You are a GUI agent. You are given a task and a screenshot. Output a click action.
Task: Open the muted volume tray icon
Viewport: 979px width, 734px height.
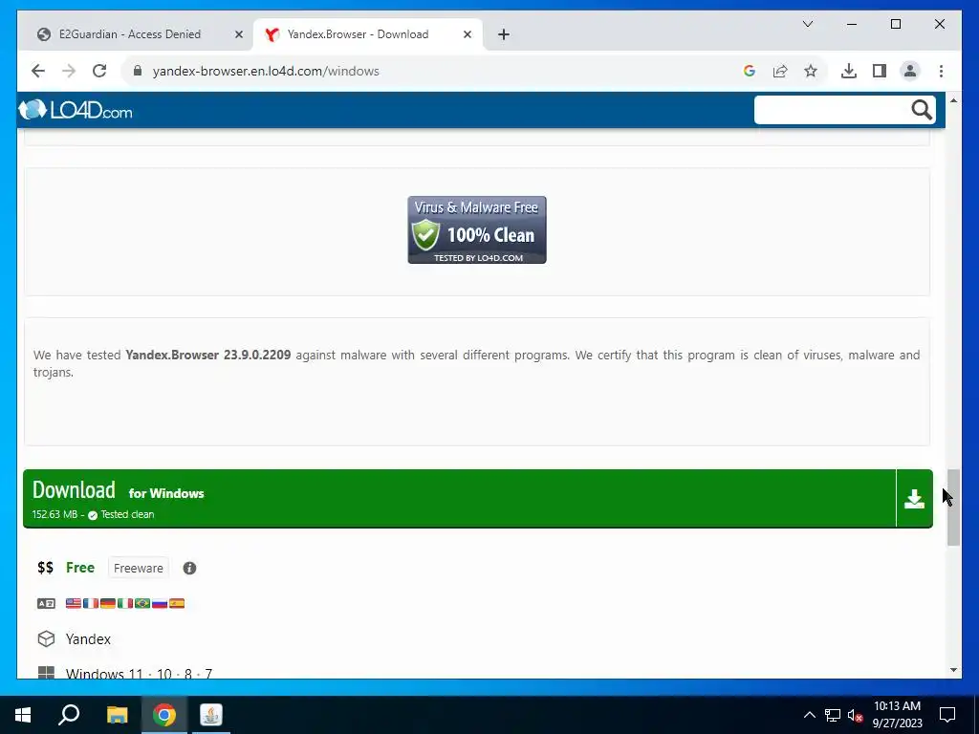855,715
